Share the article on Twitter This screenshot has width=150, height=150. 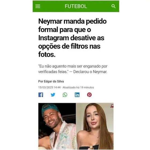click(53, 95)
